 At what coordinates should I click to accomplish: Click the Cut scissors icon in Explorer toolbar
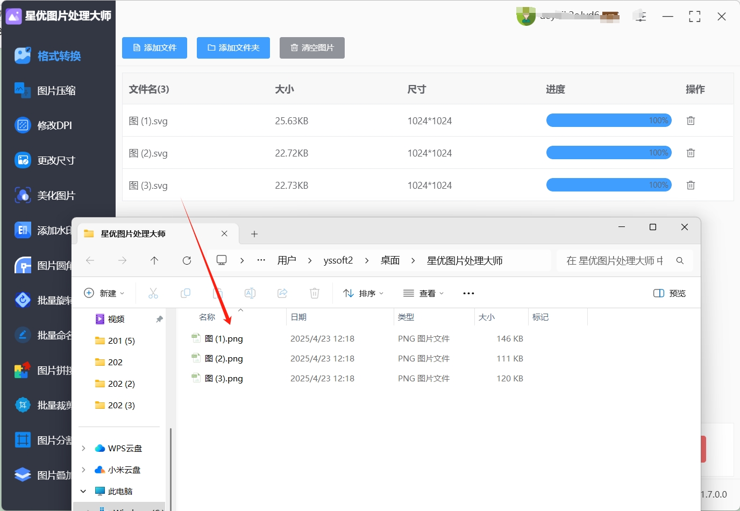click(153, 293)
